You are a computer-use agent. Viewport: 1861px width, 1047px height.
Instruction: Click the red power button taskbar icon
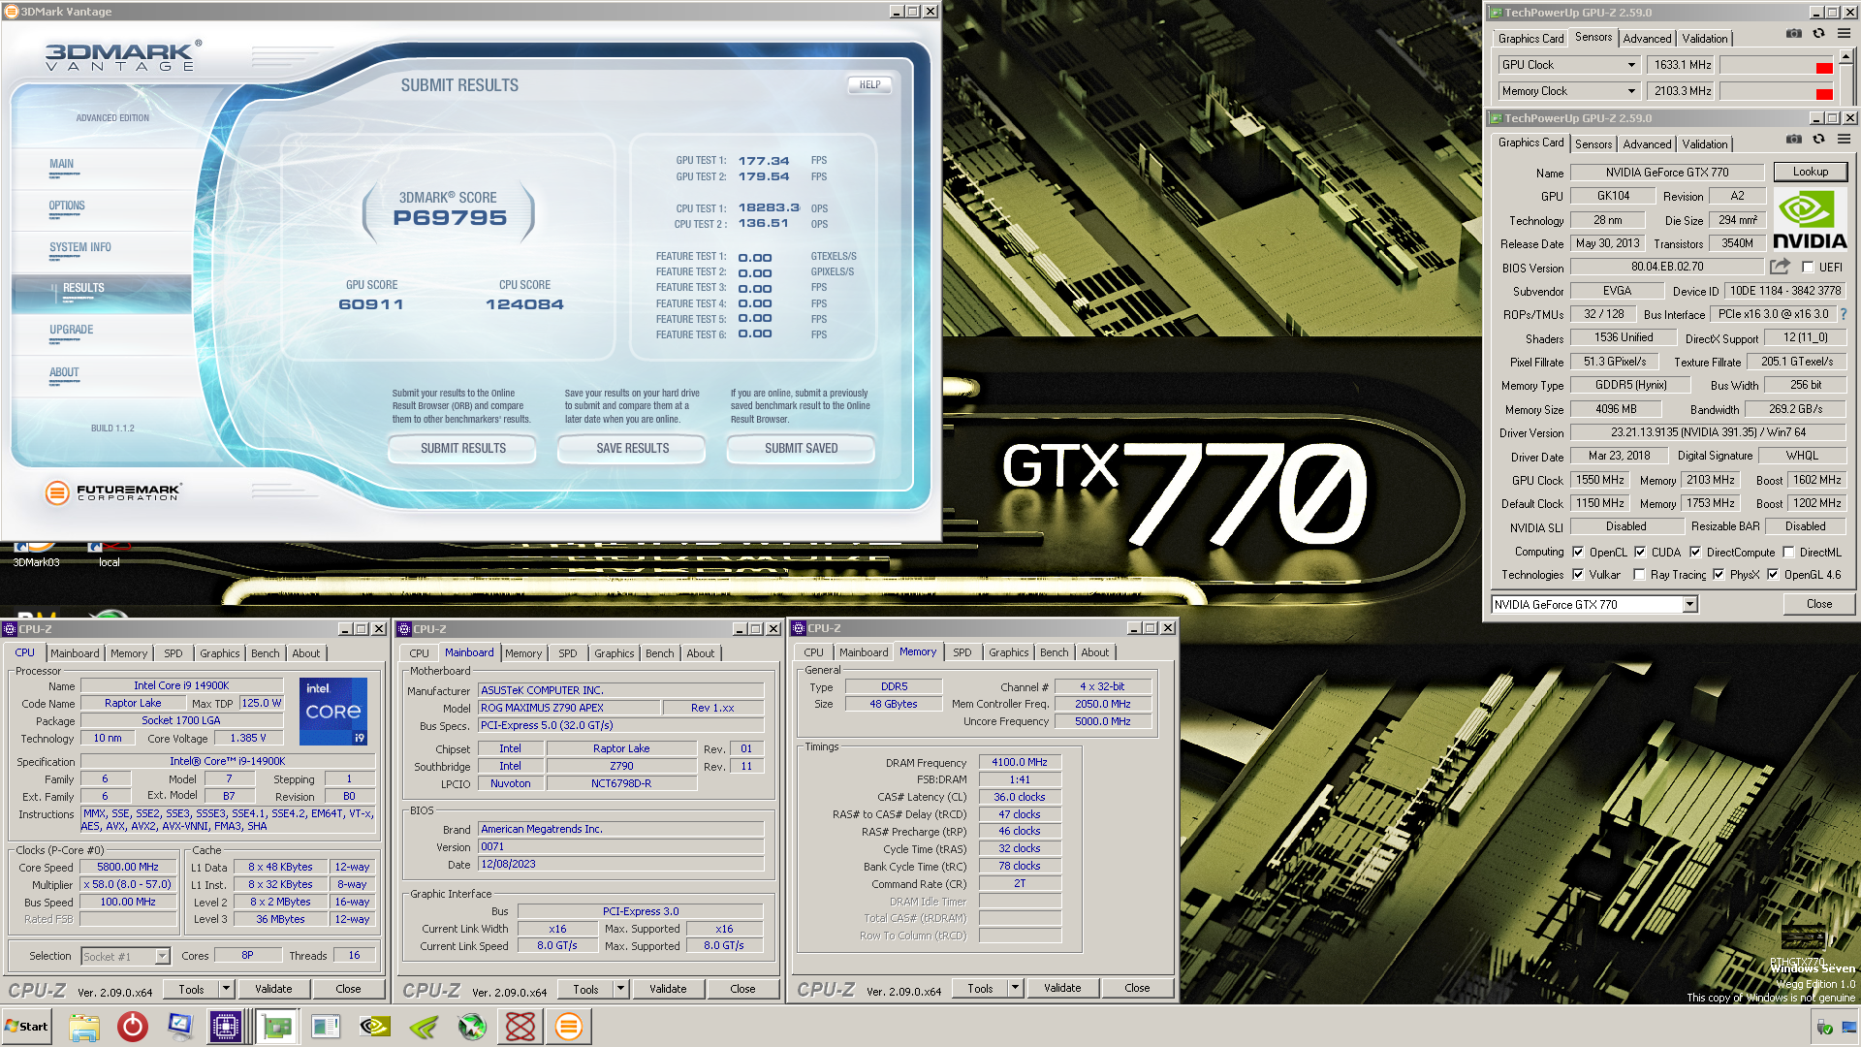[133, 1027]
